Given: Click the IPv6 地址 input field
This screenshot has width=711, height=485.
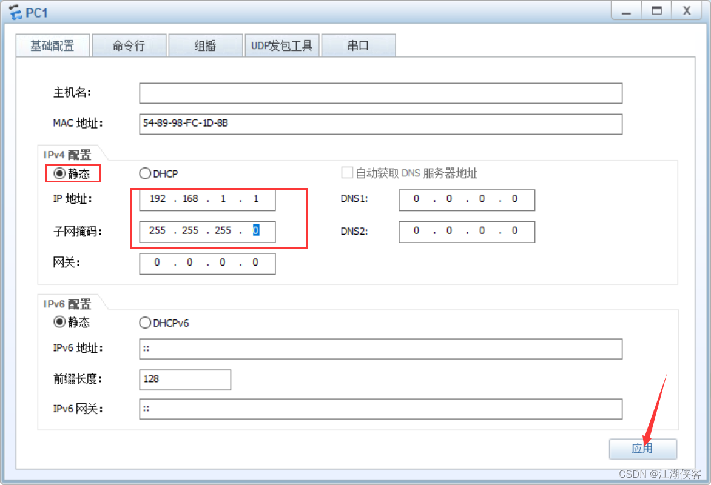Looking at the screenshot, I should (x=380, y=349).
